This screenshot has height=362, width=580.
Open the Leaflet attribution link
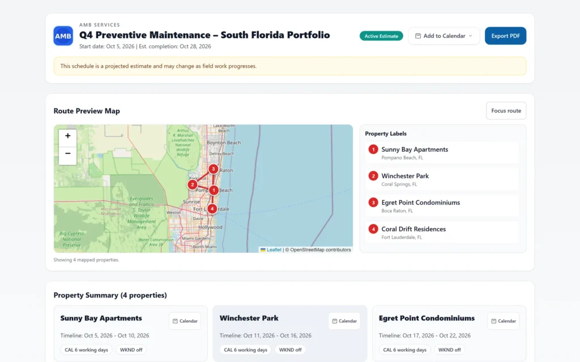[274, 249]
